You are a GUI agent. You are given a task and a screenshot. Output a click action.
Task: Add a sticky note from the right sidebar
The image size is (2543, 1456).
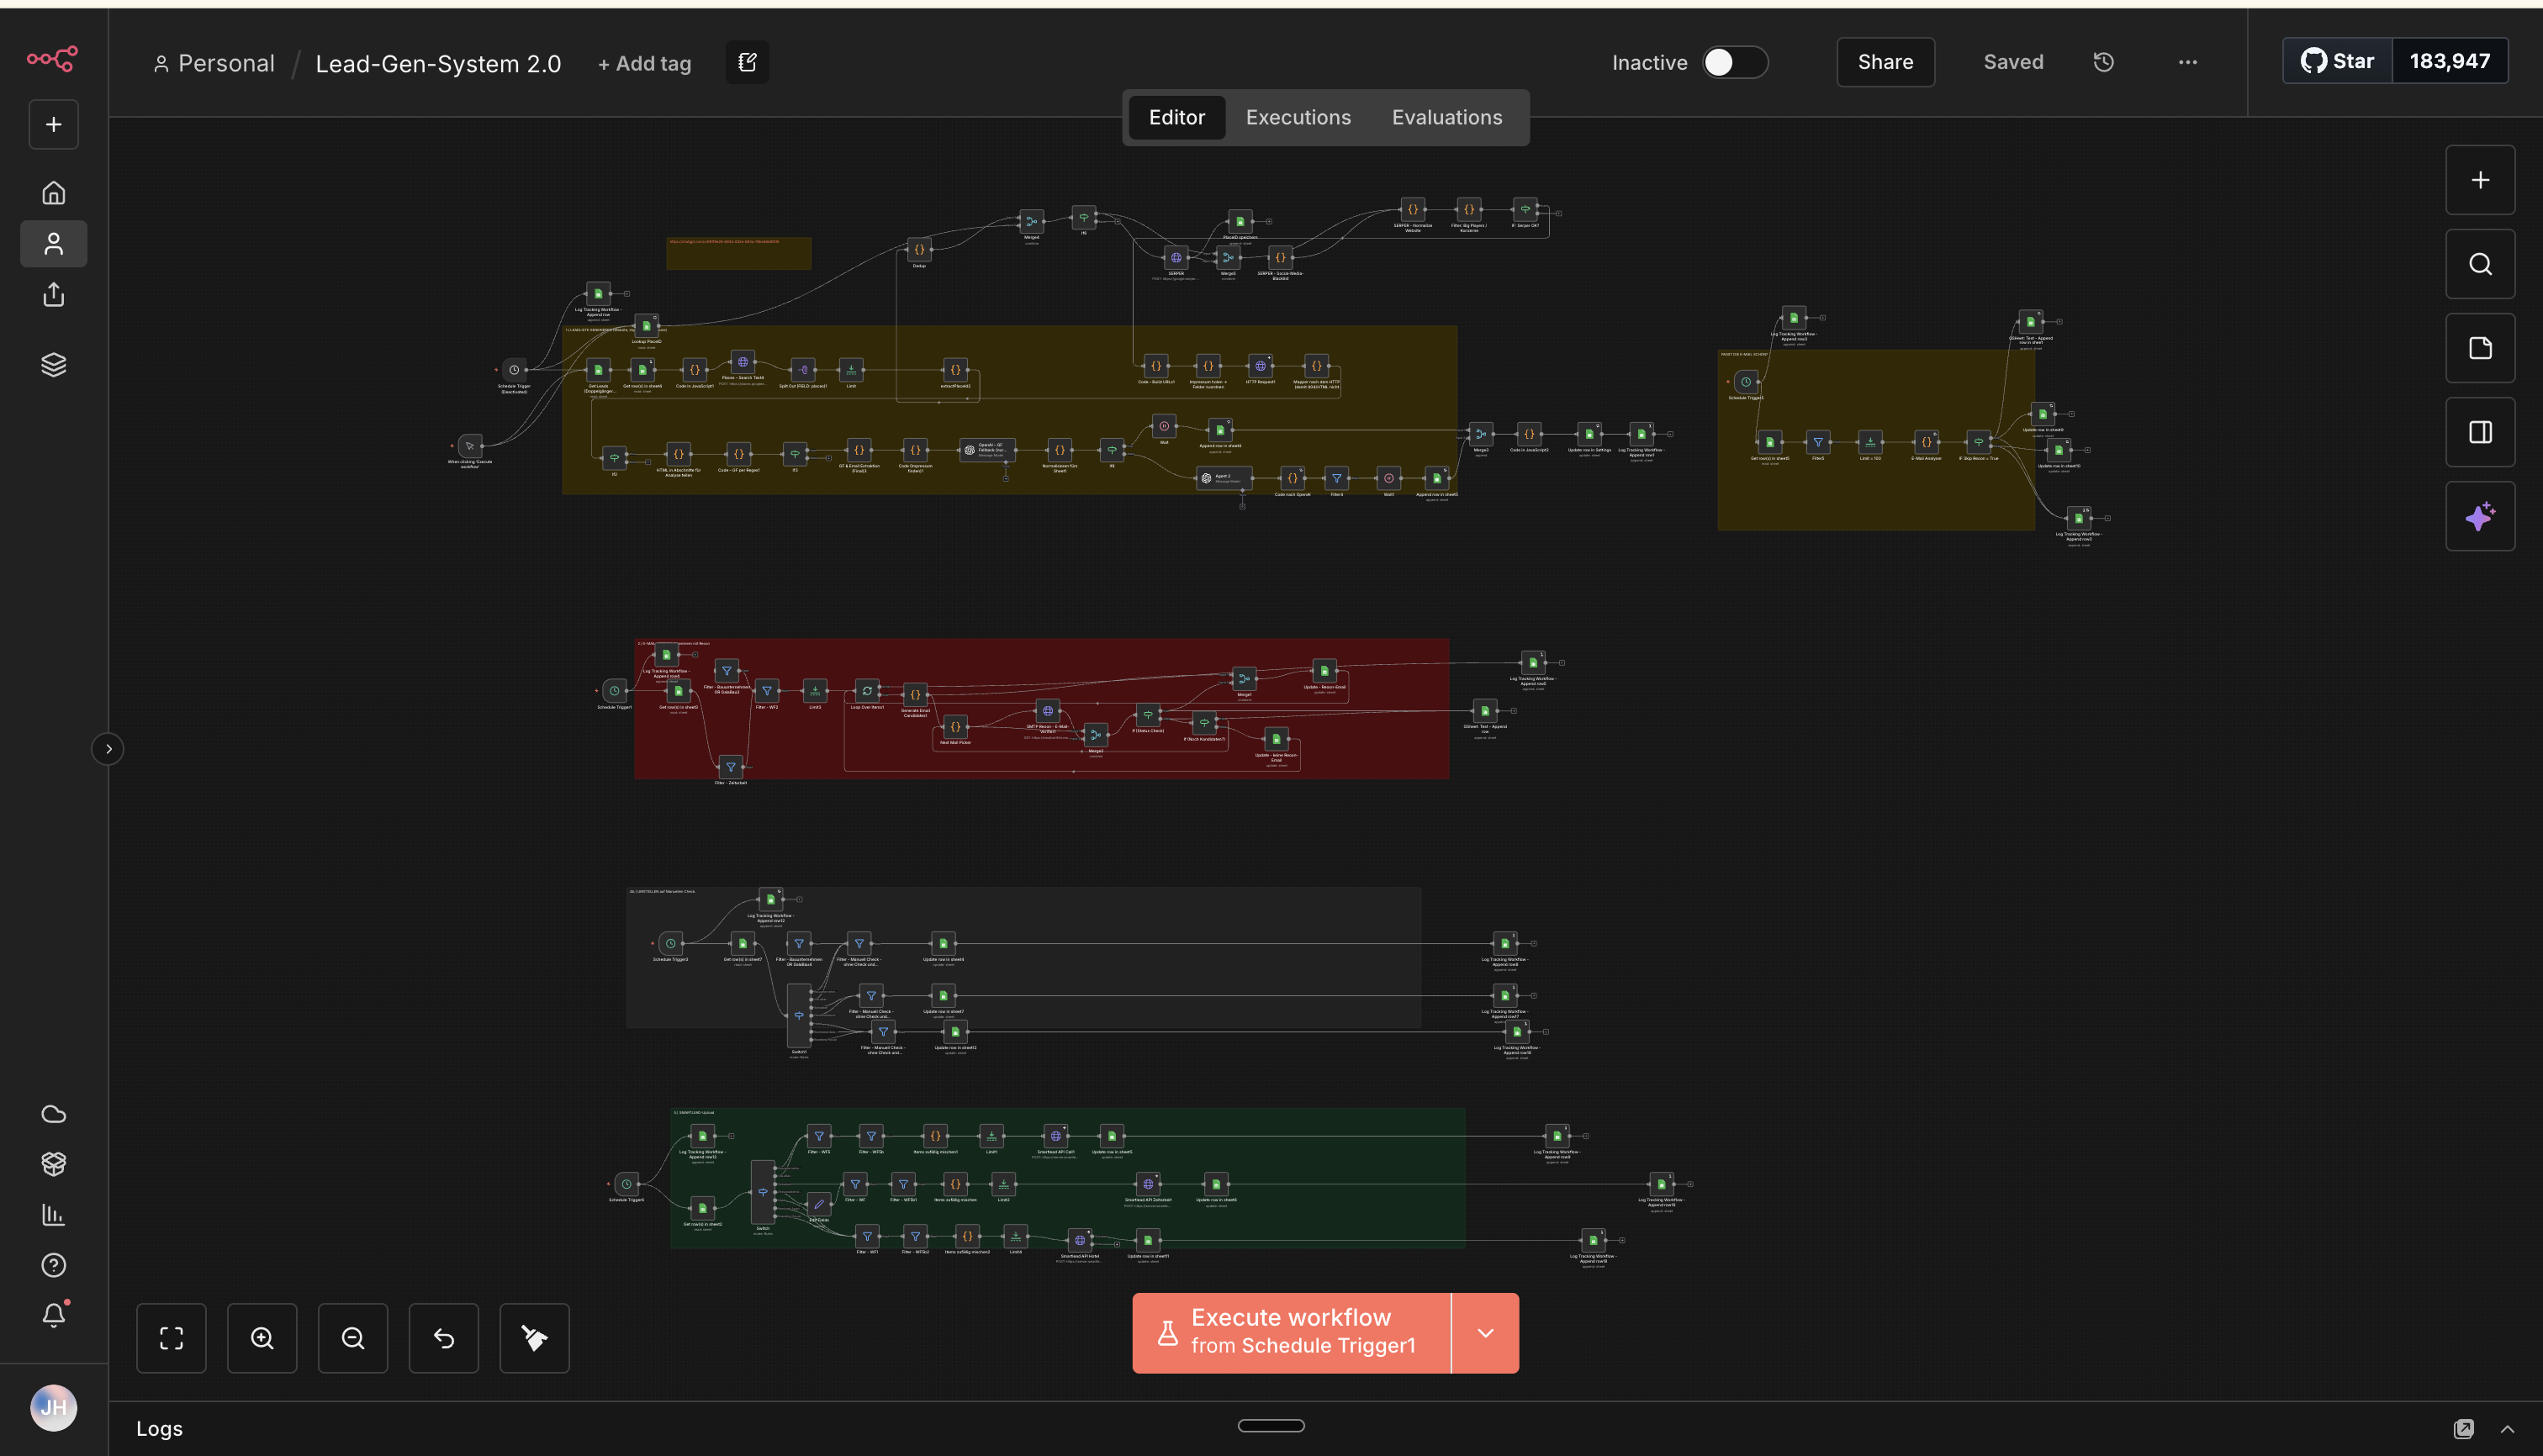[2481, 347]
